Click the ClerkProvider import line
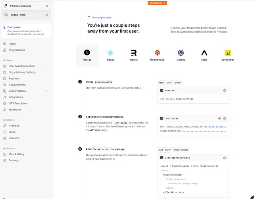This screenshot has width=254, height=199. tap(190, 166)
